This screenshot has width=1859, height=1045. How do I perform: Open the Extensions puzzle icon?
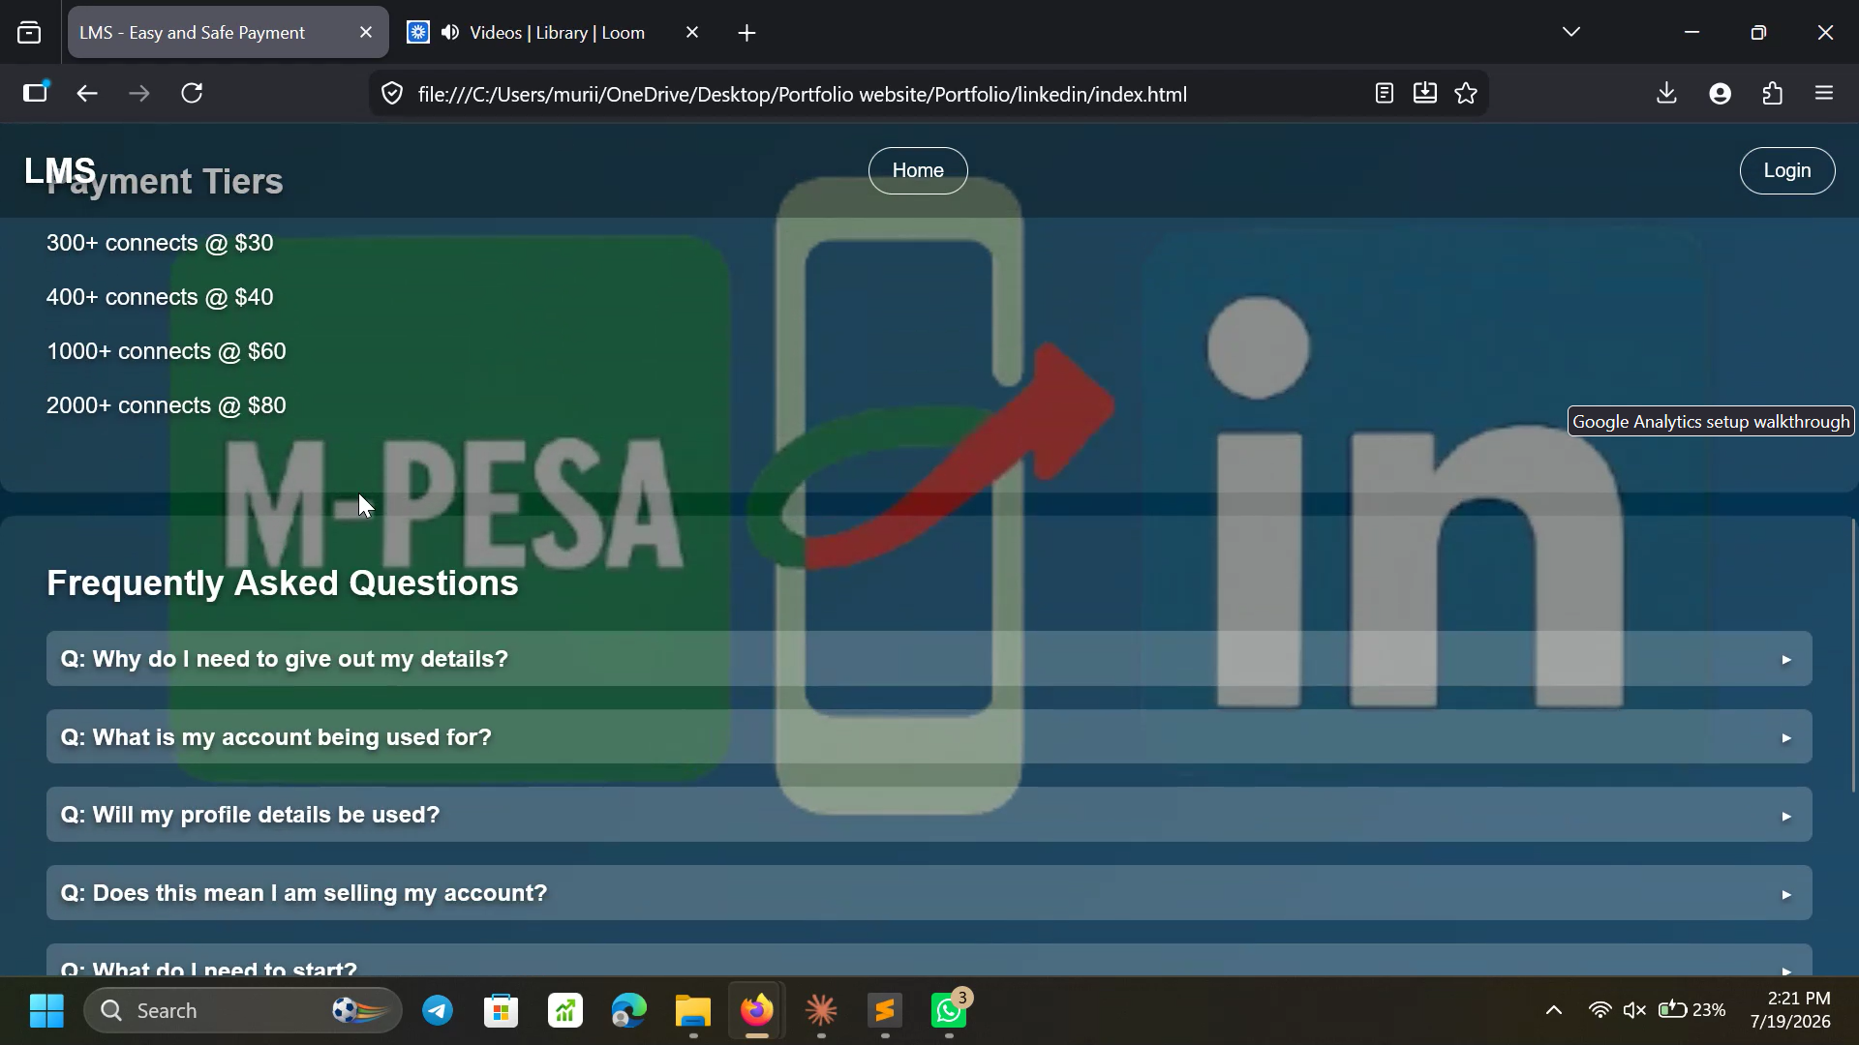click(x=1773, y=93)
